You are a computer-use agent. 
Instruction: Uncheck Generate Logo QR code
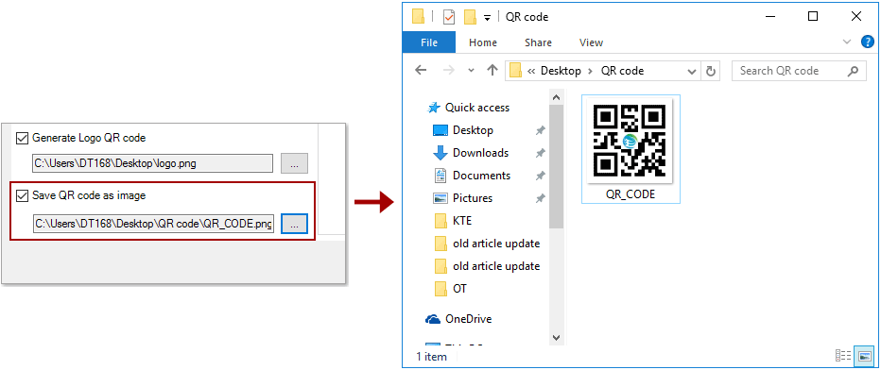pos(22,138)
